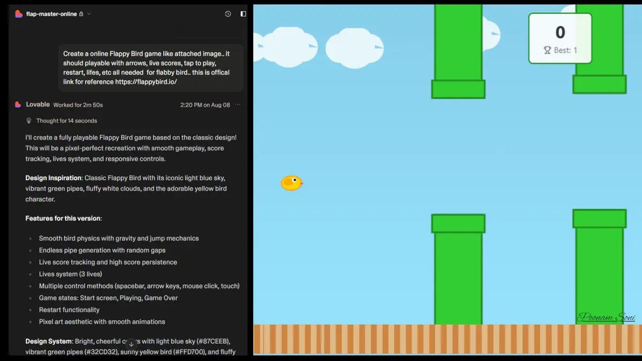The width and height of the screenshot is (642, 361).
Task: Click the scroll-to-bottom arrow button
Action: click(131, 344)
